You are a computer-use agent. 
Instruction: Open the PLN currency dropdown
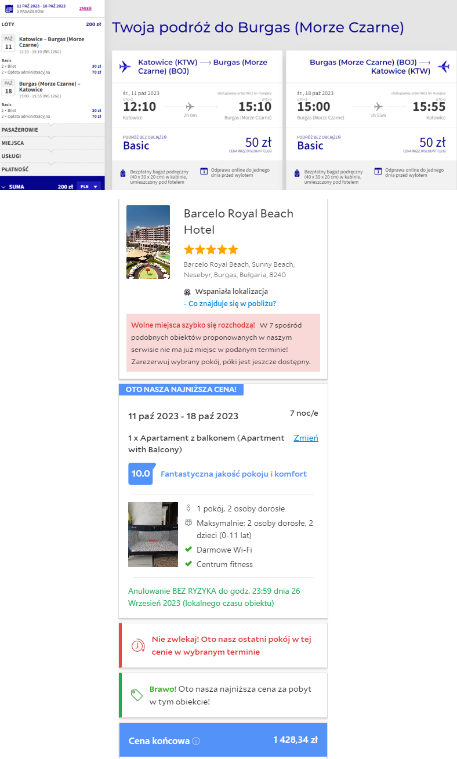pyautogui.click(x=89, y=187)
